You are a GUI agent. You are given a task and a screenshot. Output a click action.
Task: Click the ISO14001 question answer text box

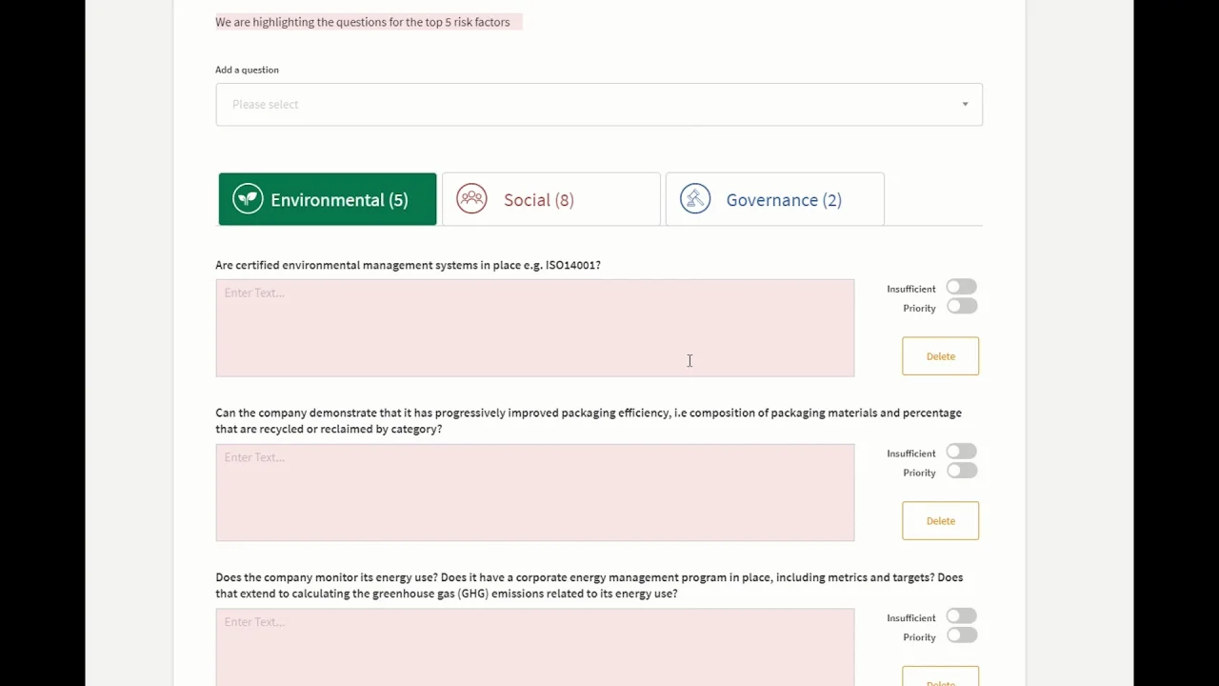[534, 328]
